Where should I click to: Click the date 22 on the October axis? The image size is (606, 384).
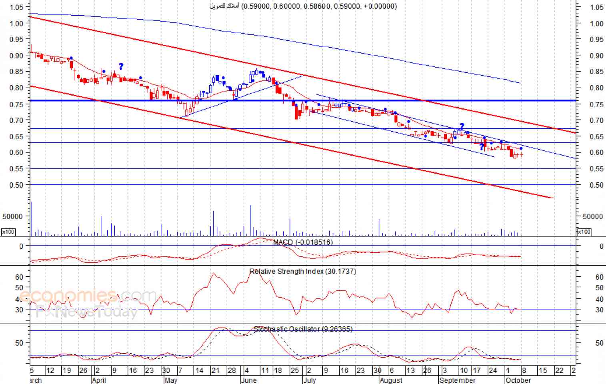559,370
